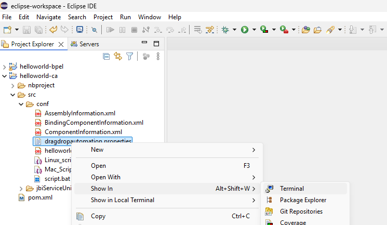Click the Filter funnel icon
This screenshot has width=387, height=225.
point(129,56)
